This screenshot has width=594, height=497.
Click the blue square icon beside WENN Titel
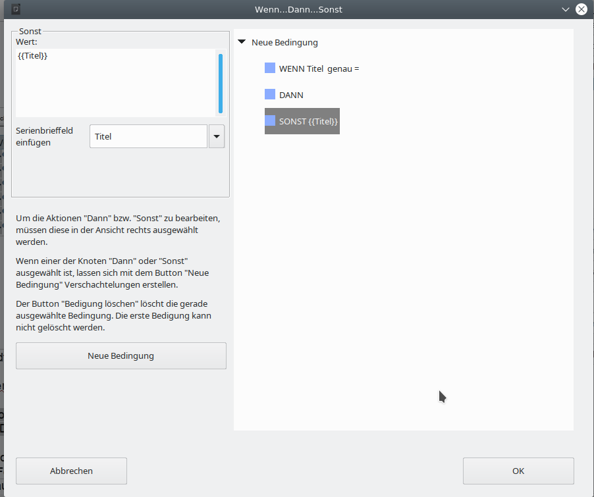pos(270,68)
